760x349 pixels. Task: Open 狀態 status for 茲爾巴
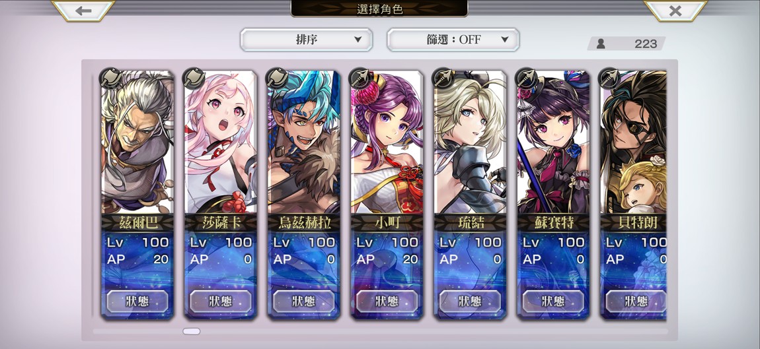pyautogui.click(x=137, y=301)
